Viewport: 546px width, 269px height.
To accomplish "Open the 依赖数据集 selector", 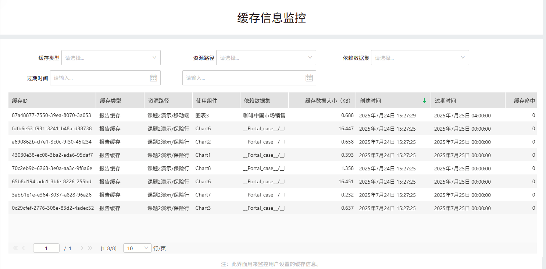I will [420, 58].
